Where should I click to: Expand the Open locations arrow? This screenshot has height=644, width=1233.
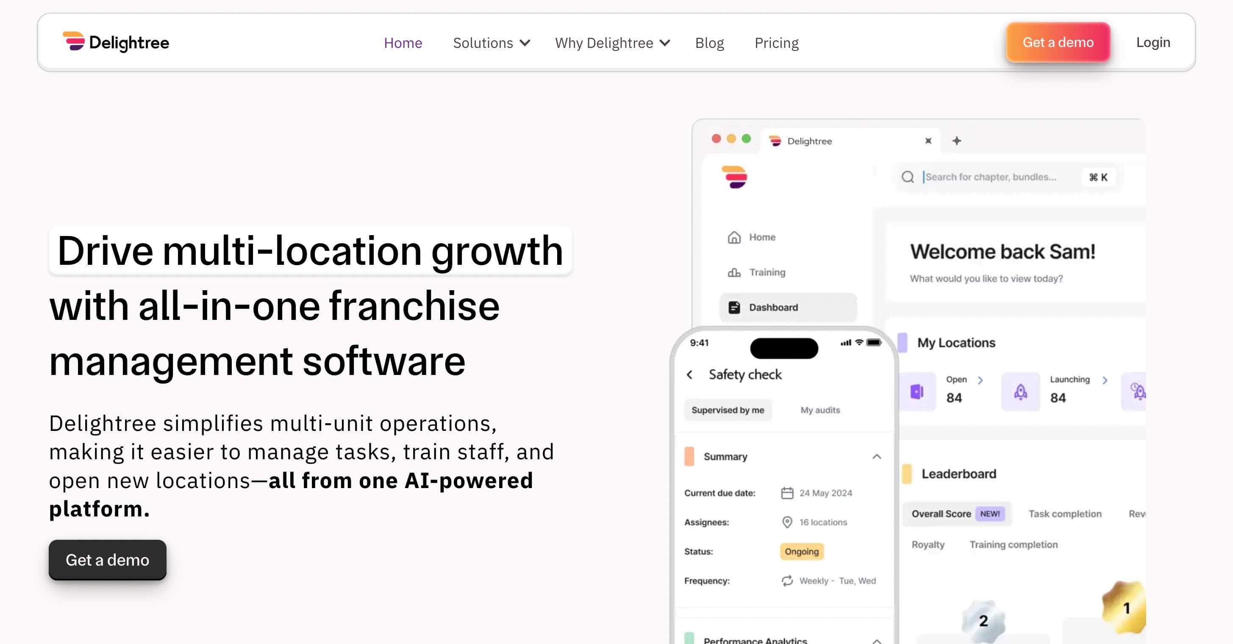click(981, 380)
